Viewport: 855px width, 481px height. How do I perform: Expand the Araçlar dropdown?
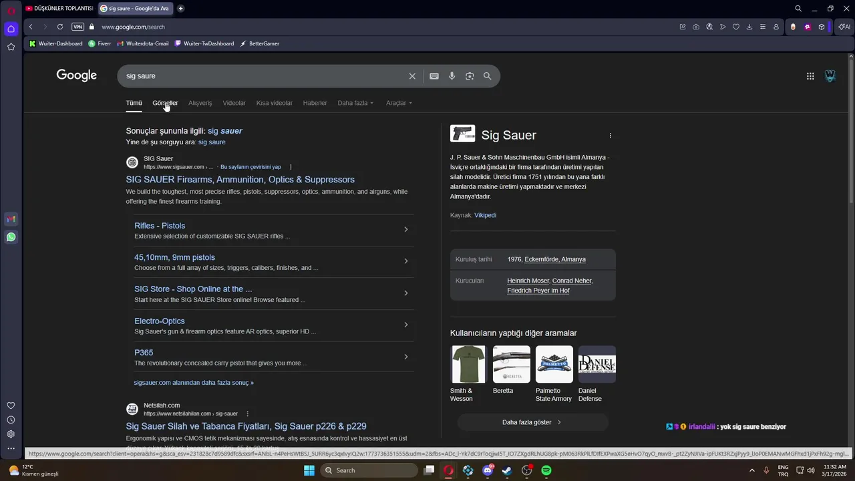399,103
